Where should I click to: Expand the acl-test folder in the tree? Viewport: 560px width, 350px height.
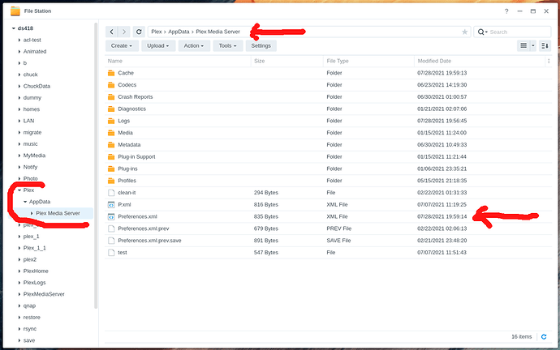click(19, 40)
